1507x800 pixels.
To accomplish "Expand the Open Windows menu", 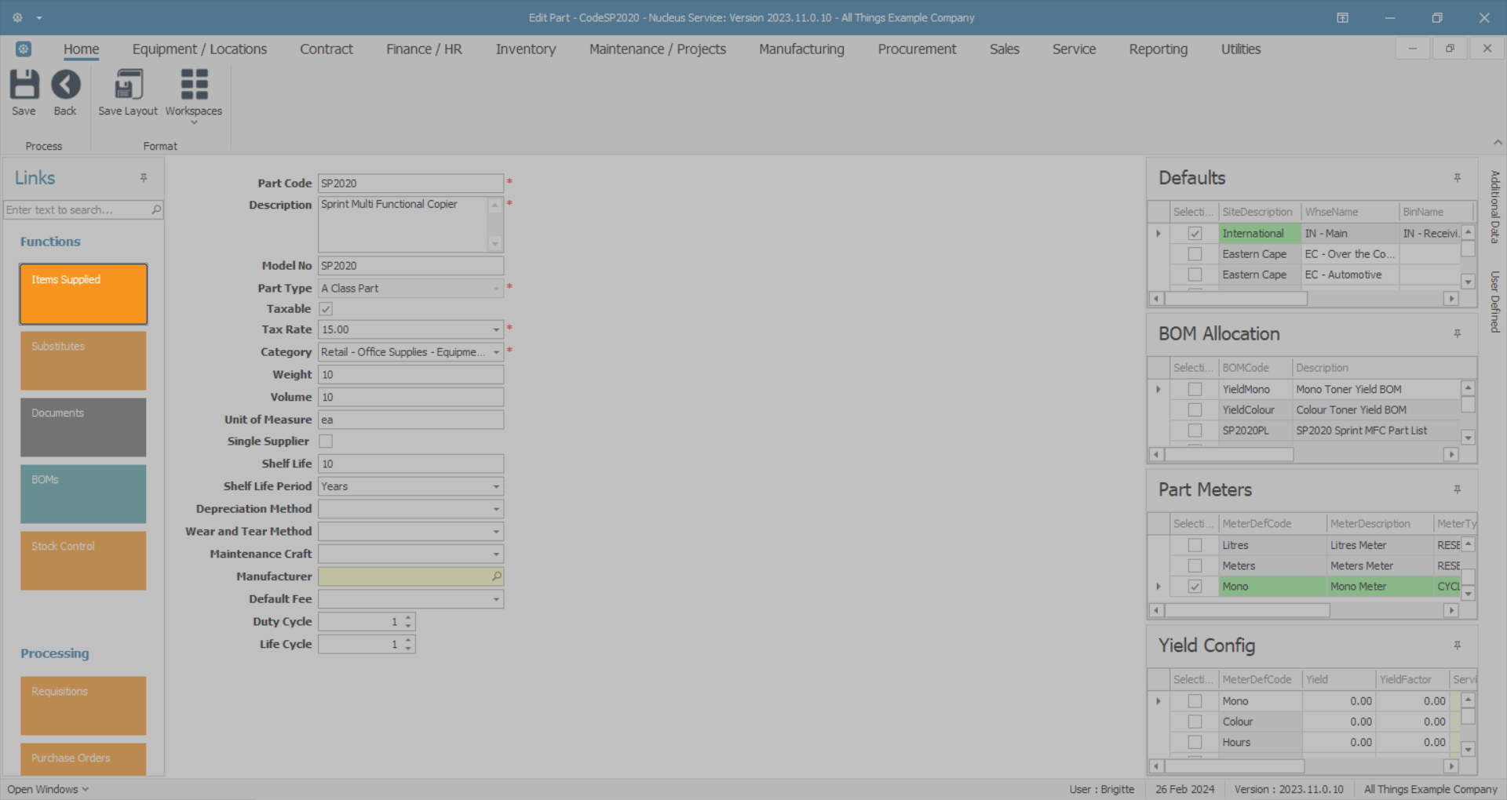I will [48, 789].
